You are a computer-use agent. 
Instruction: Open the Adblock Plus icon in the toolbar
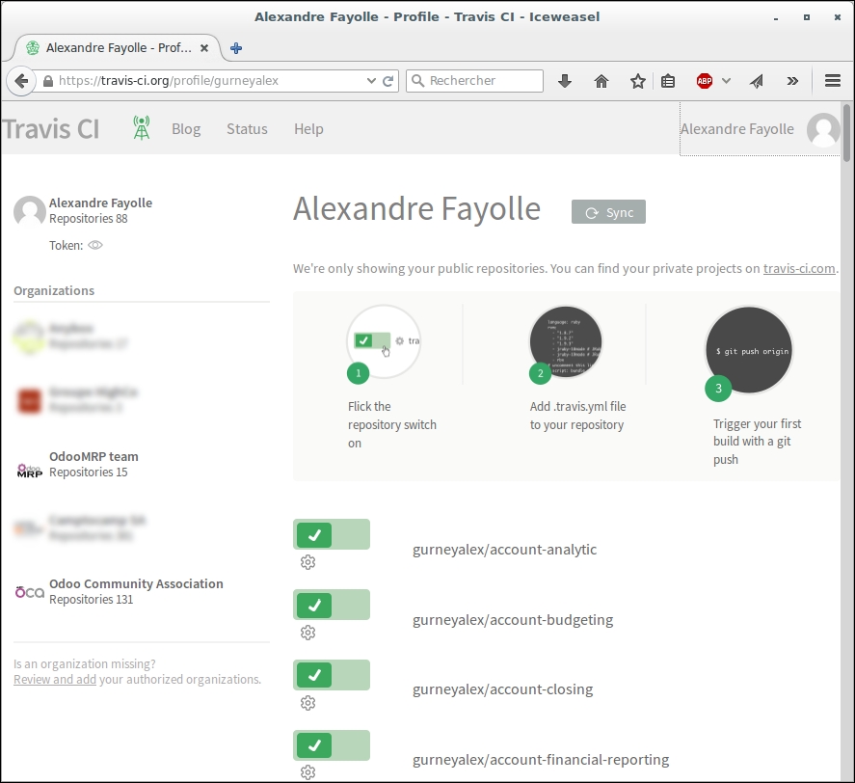pos(704,81)
